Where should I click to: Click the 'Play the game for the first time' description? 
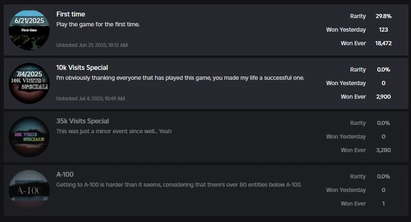click(98, 24)
